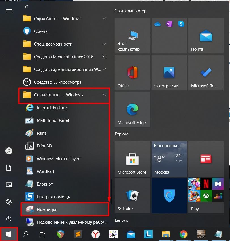This screenshot has width=230, height=241.
Task: Open Yandex Browser from the taskbar
Action: [96, 234]
